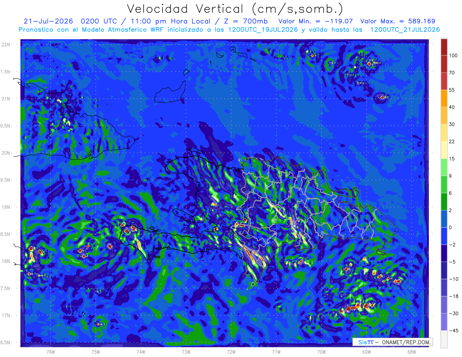
Task: Click the colorbar label "30"
Action: point(452,124)
